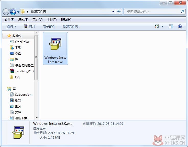
Task: Open the 下载 folder in favorites
Action: [x=16, y=47]
